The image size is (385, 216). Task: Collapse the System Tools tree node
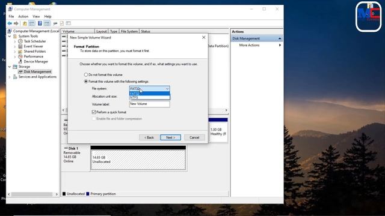point(10,36)
